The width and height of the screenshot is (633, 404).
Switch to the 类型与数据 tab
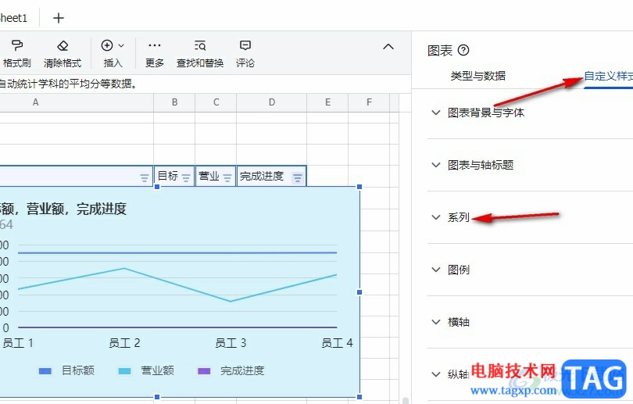click(478, 76)
